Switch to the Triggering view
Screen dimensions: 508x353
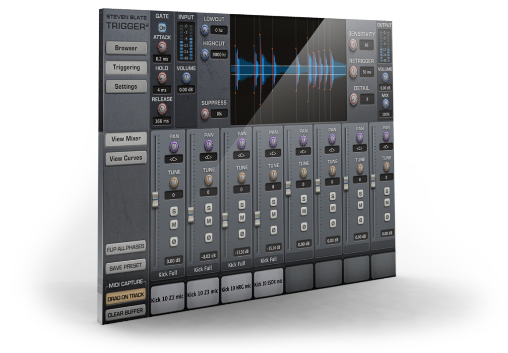[126, 68]
